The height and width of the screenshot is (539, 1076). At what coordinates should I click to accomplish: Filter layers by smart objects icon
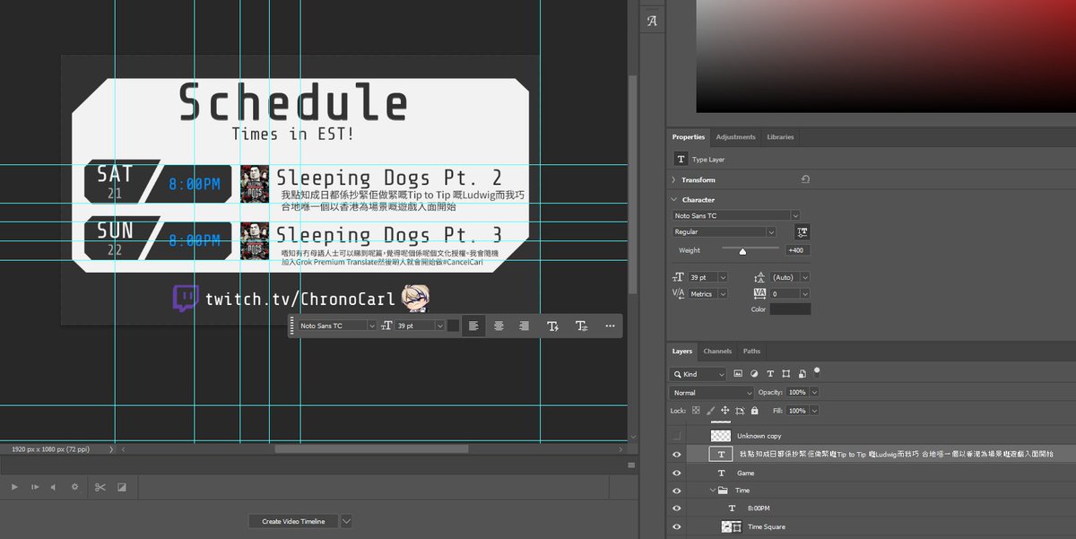(x=802, y=373)
